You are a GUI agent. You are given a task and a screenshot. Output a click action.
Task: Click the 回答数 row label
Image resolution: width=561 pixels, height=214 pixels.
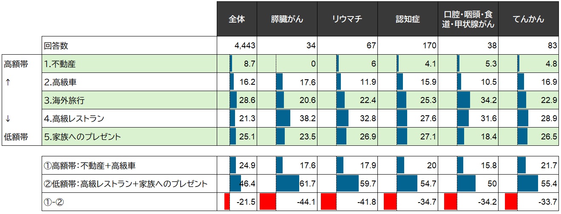click(56, 46)
